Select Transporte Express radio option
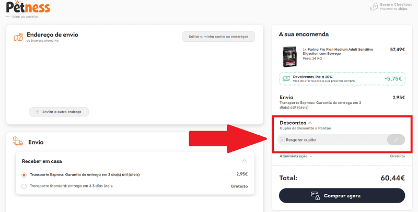This screenshot has height=212, width=418. (24, 175)
